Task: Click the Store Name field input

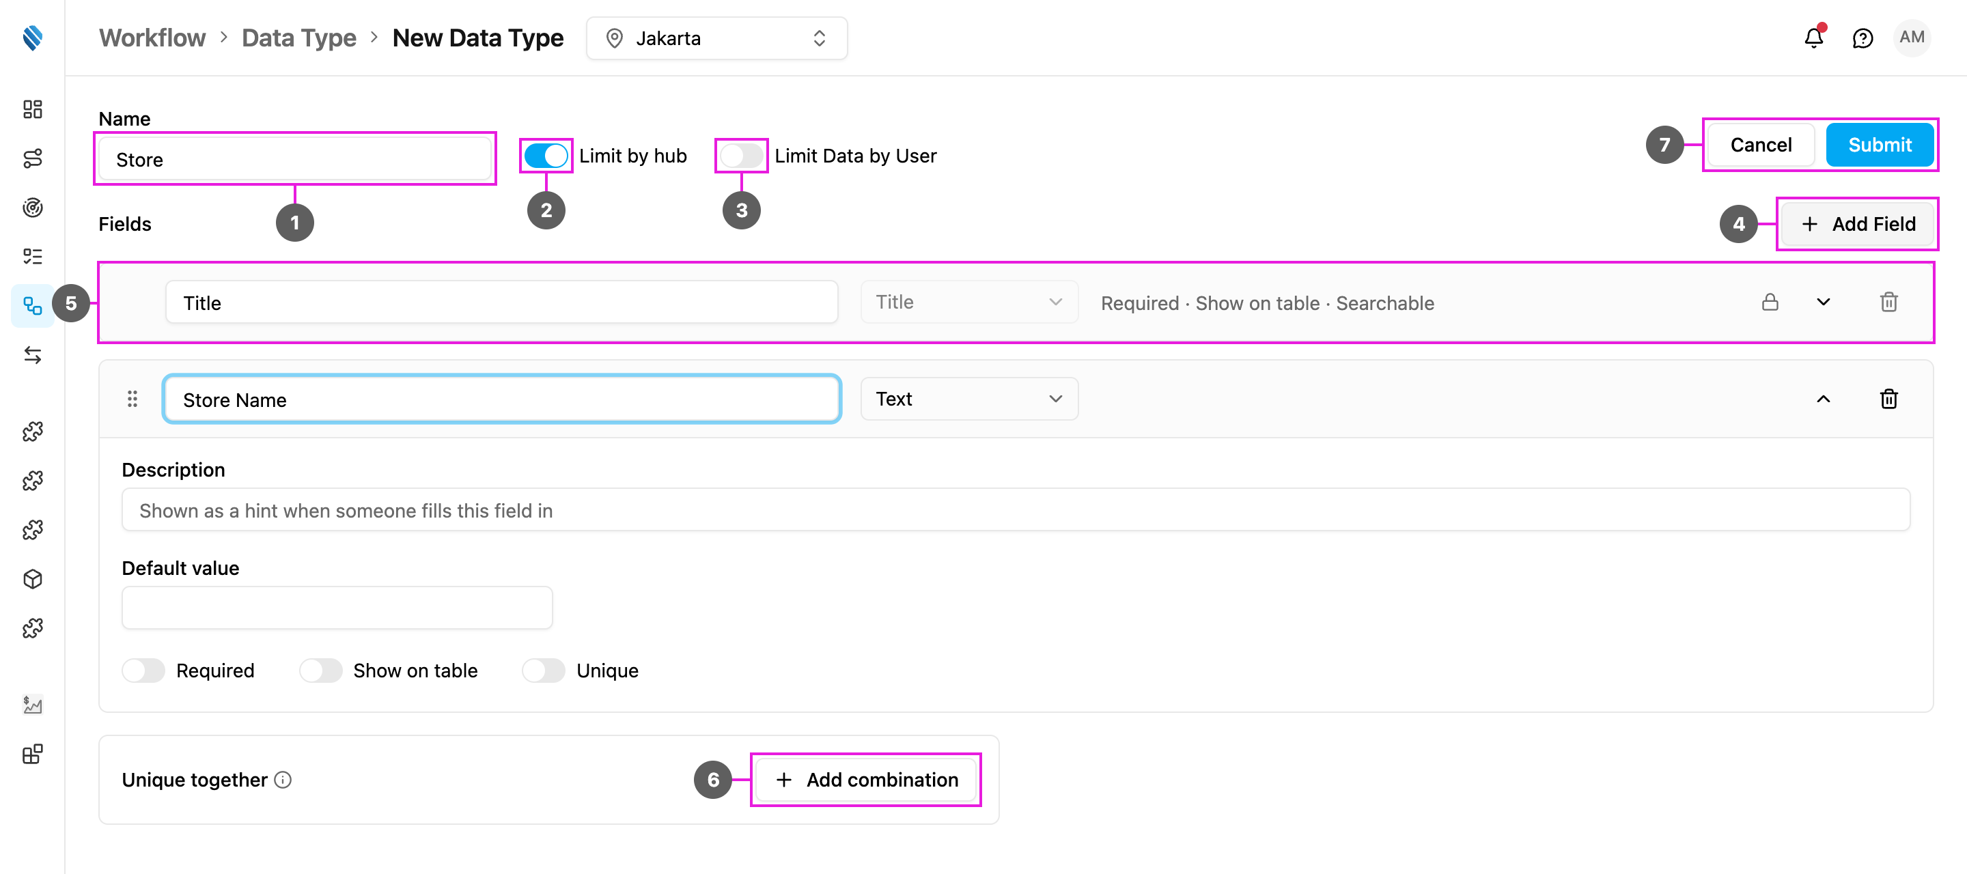Action: [x=502, y=399]
